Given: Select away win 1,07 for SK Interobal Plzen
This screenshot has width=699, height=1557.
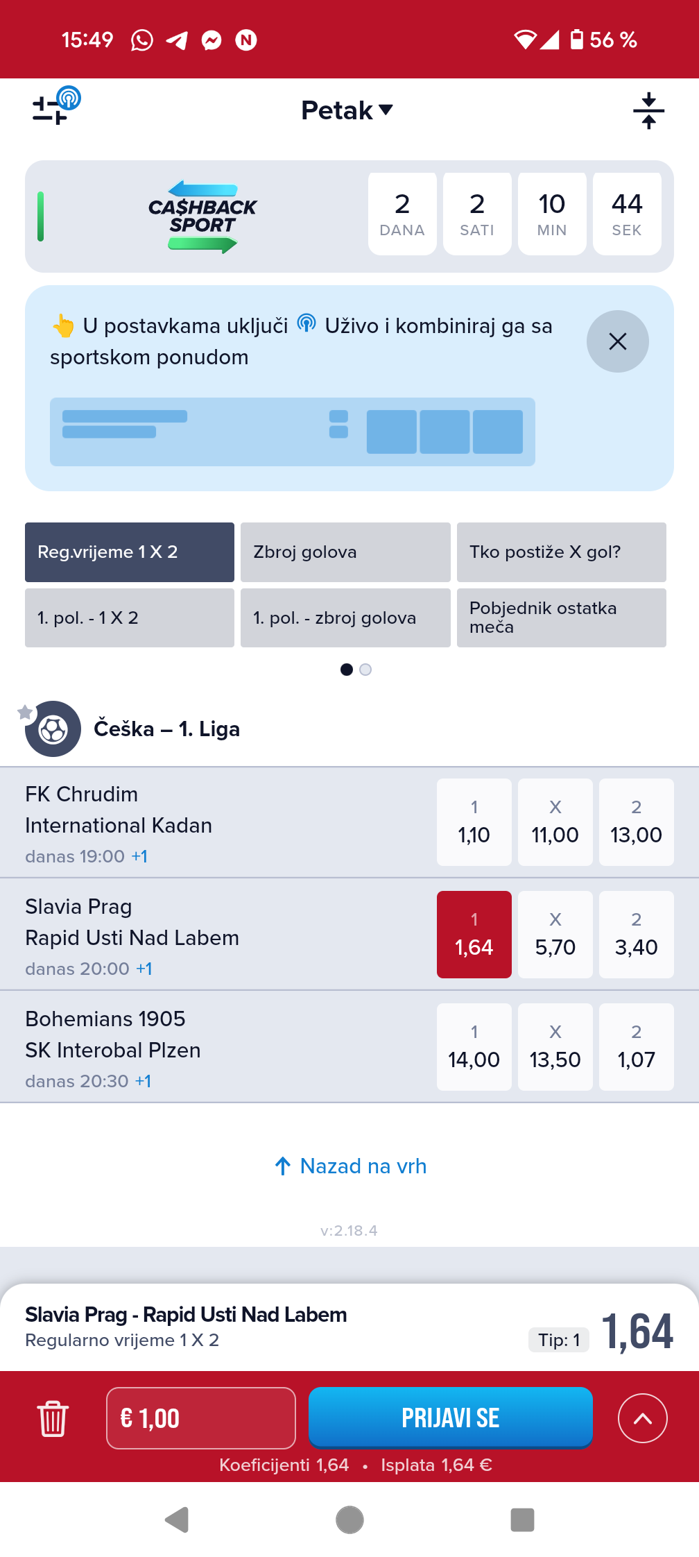Looking at the screenshot, I should click(637, 1047).
